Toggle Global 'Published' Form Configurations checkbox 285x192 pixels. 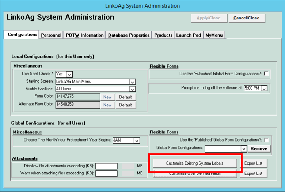(266, 140)
